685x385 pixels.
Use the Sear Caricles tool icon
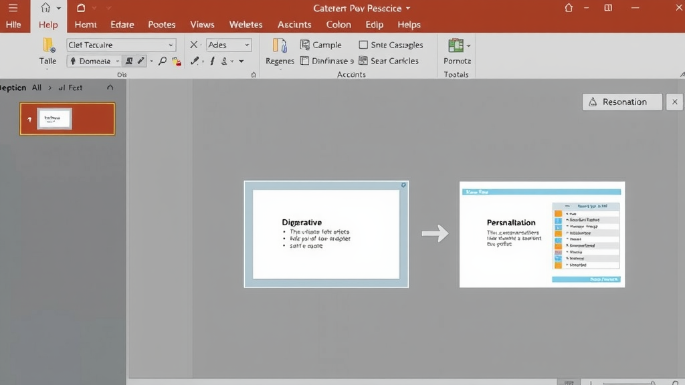click(x=363, y=60)
